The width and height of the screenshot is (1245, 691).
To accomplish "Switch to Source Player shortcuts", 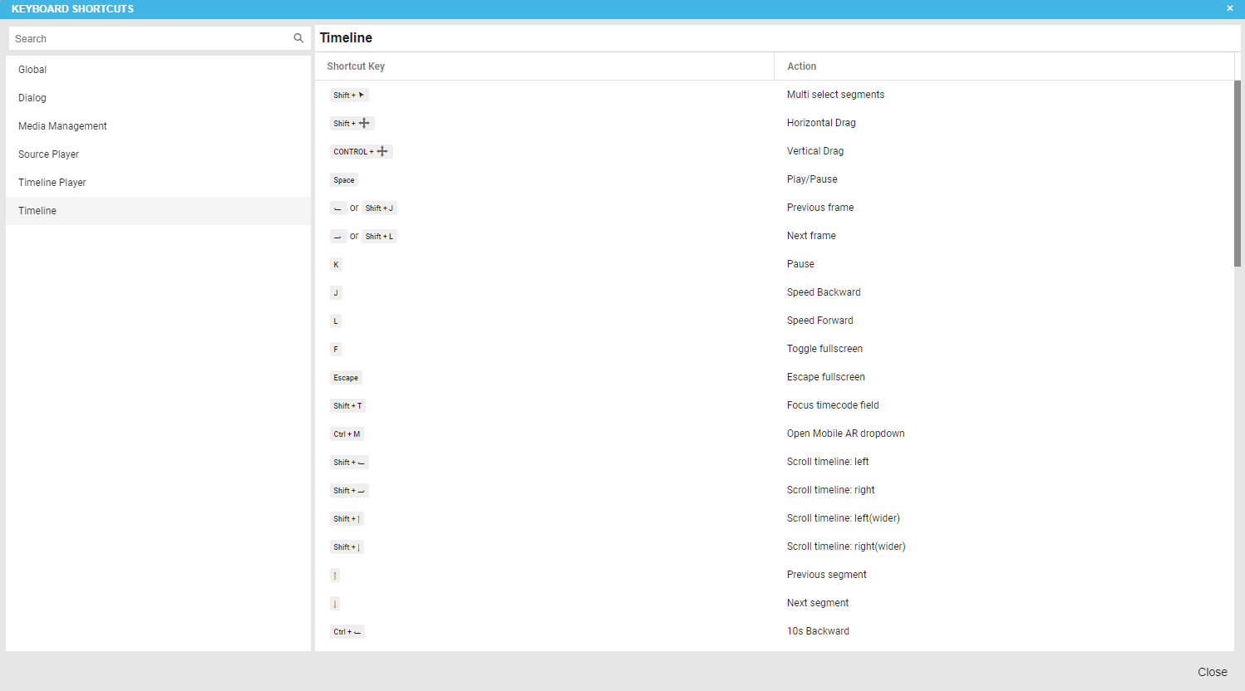I will (48, 154).
